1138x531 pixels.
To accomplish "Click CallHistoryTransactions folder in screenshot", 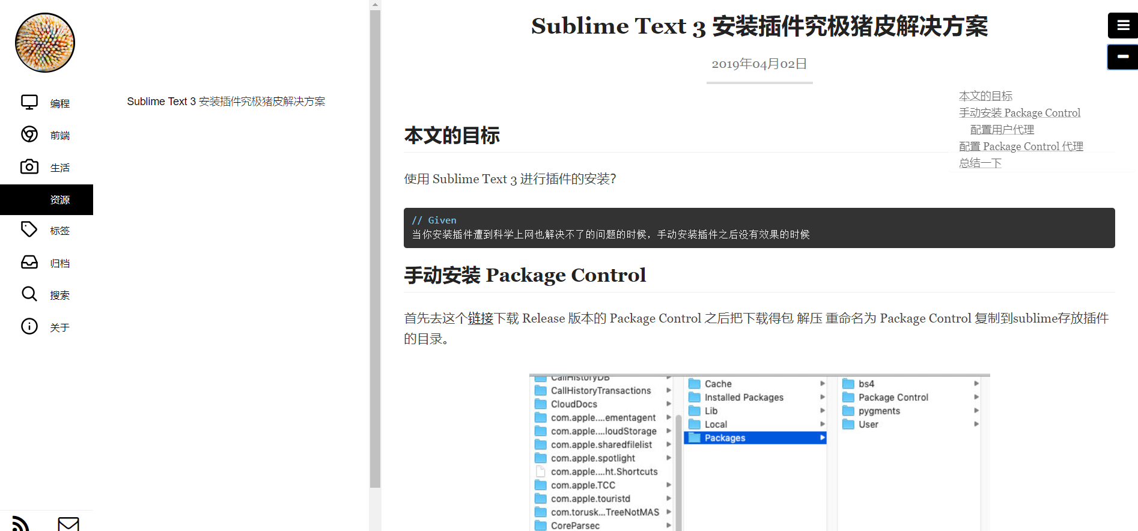I will tap(601, 390).
